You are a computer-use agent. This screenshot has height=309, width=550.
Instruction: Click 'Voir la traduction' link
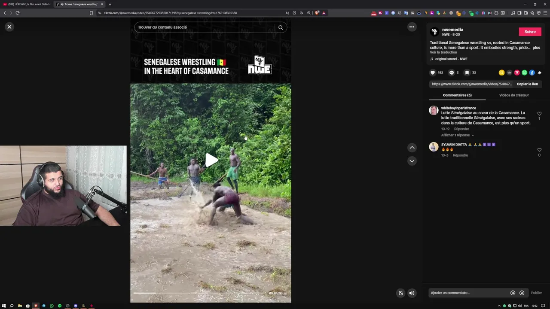443,52
